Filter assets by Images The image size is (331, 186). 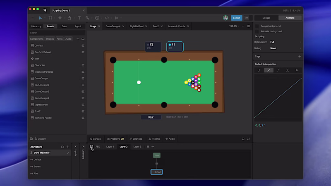click(50, 39)
